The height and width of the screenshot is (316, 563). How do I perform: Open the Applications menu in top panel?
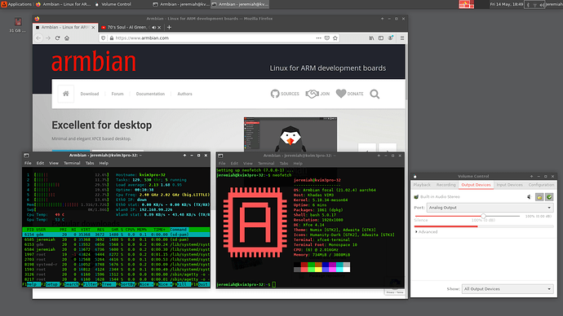pos(16,4)
